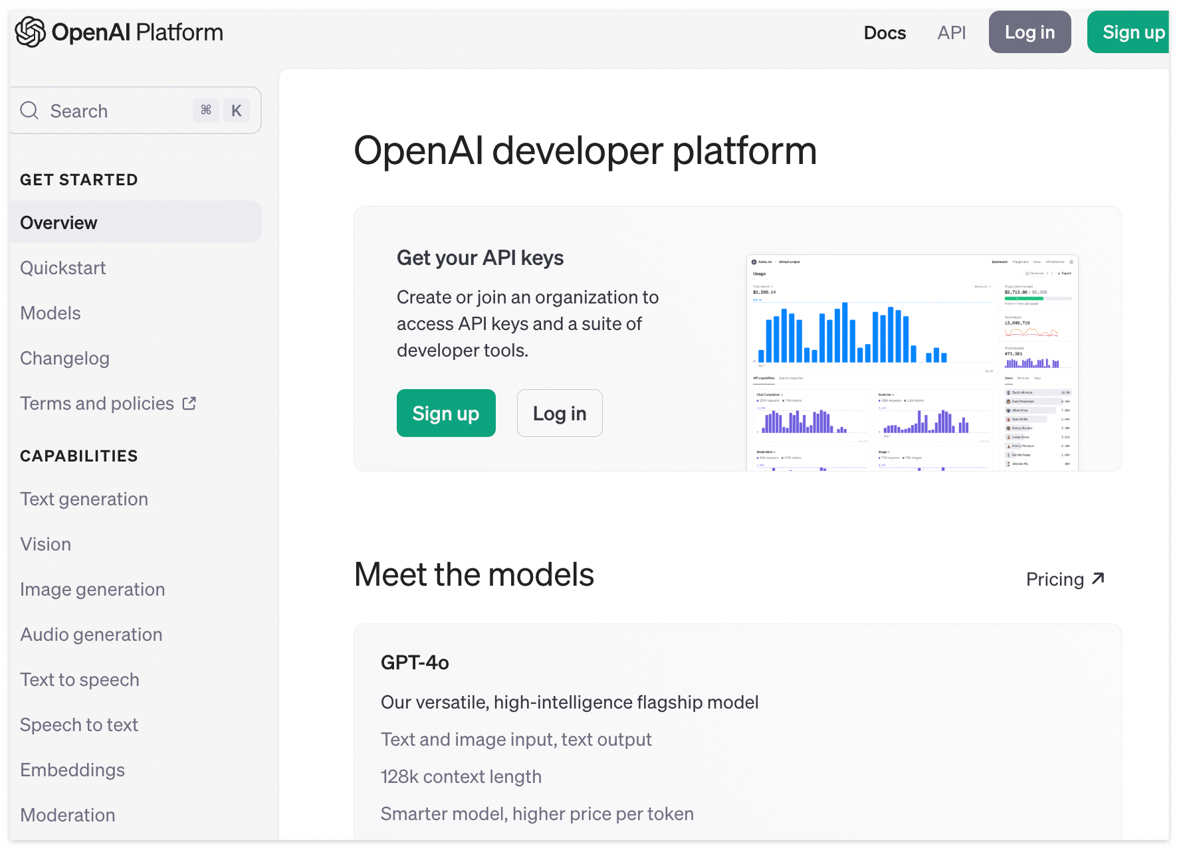This screenshot has width=1179, height=850.
Task: Click the search magnifier icon
Action: 29,110
